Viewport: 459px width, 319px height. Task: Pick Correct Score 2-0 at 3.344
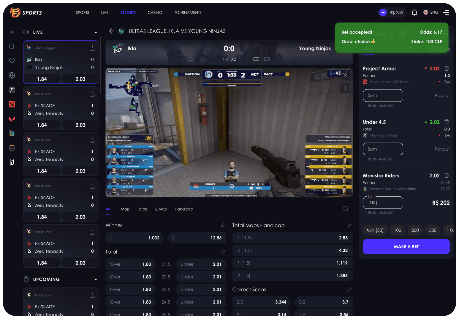261,302
